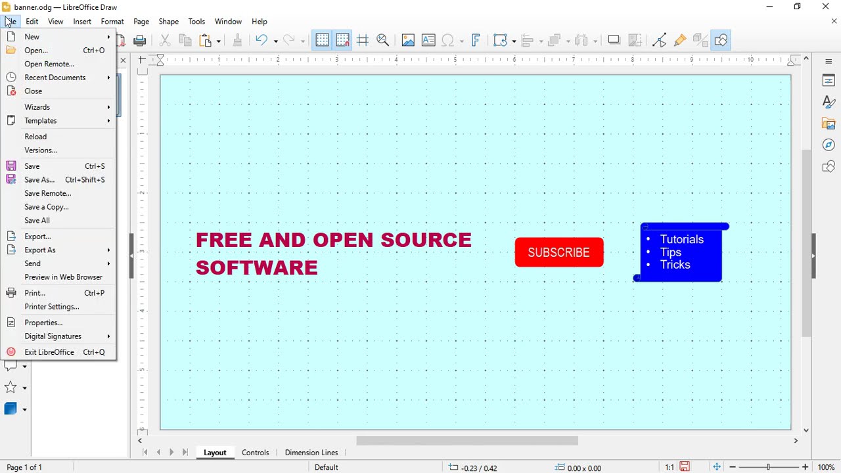Click the horizontal scrollbar thumb below the canvas
Screen dimensions: 841x473
point(467,441)
